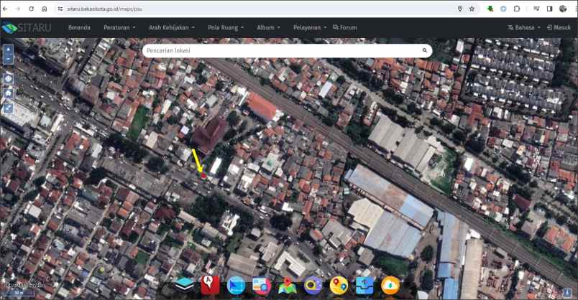Open the blue inbox tray tool
The image size is (578, 300).
pyautogui.click(x=364, y=286)
